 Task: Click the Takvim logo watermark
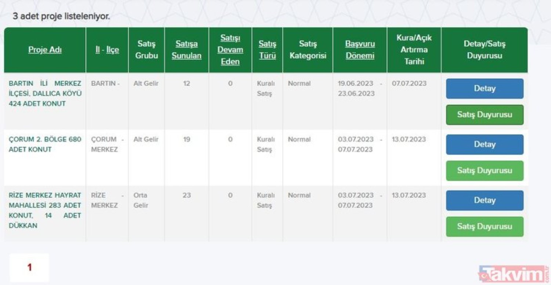tap(513, 275)
